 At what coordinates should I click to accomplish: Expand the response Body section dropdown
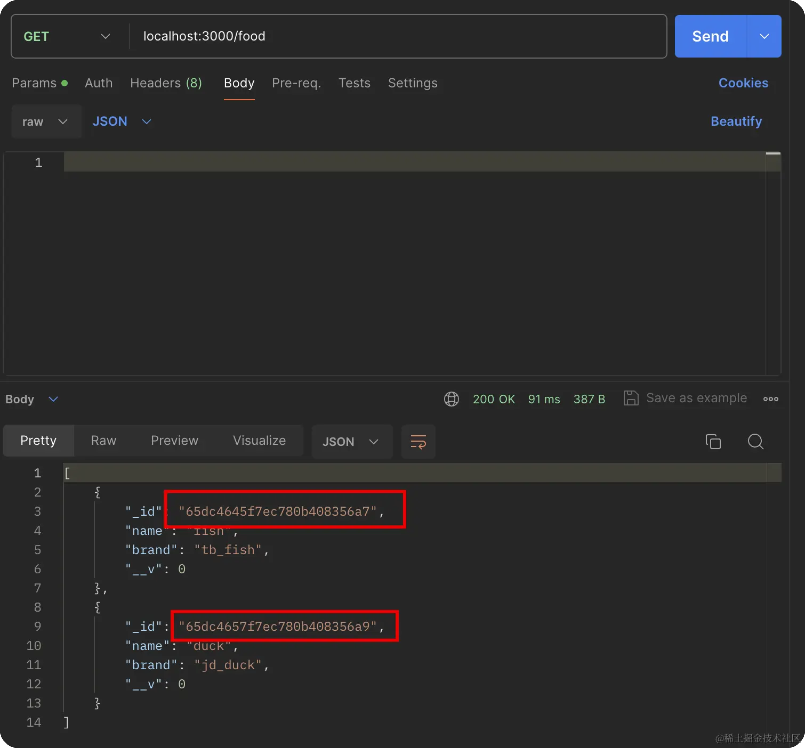tap(31, 399)
